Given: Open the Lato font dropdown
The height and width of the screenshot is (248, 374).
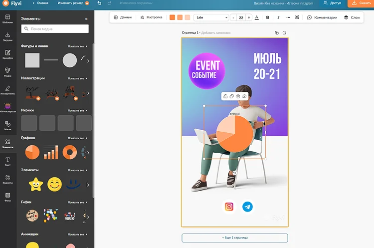Looking at the screenshot, I should 211,17.
